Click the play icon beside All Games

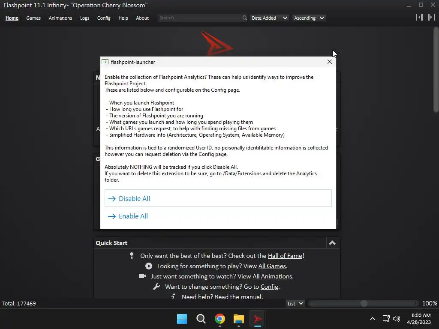click(149, 266)
